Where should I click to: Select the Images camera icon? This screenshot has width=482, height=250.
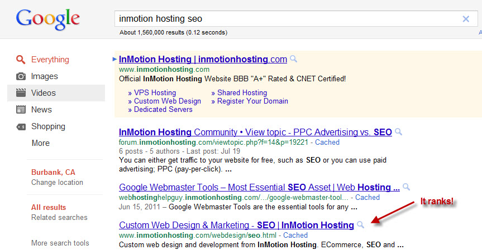[x=21, y=76]
